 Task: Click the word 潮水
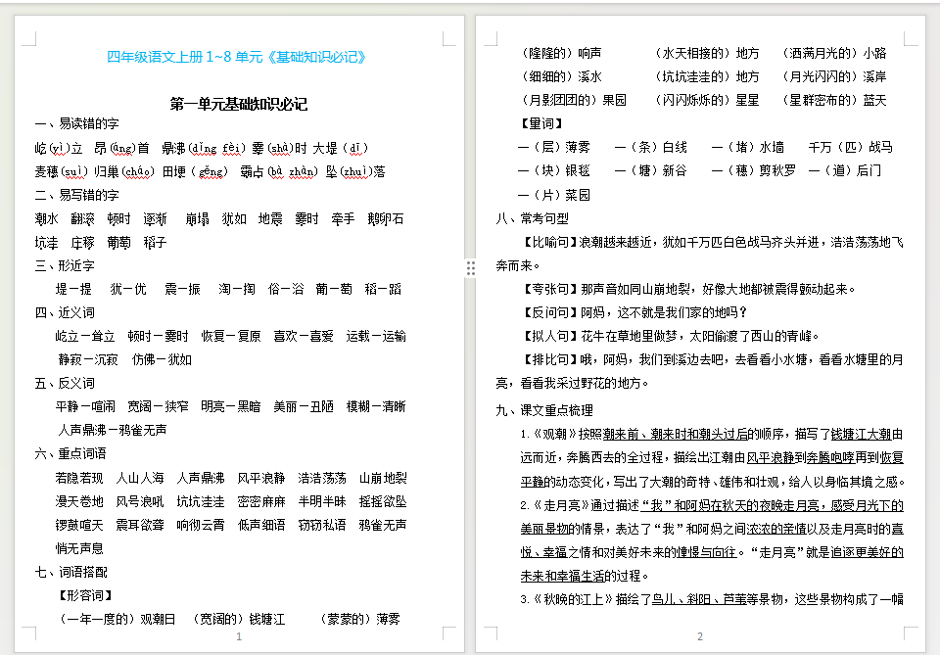point(47,218)
